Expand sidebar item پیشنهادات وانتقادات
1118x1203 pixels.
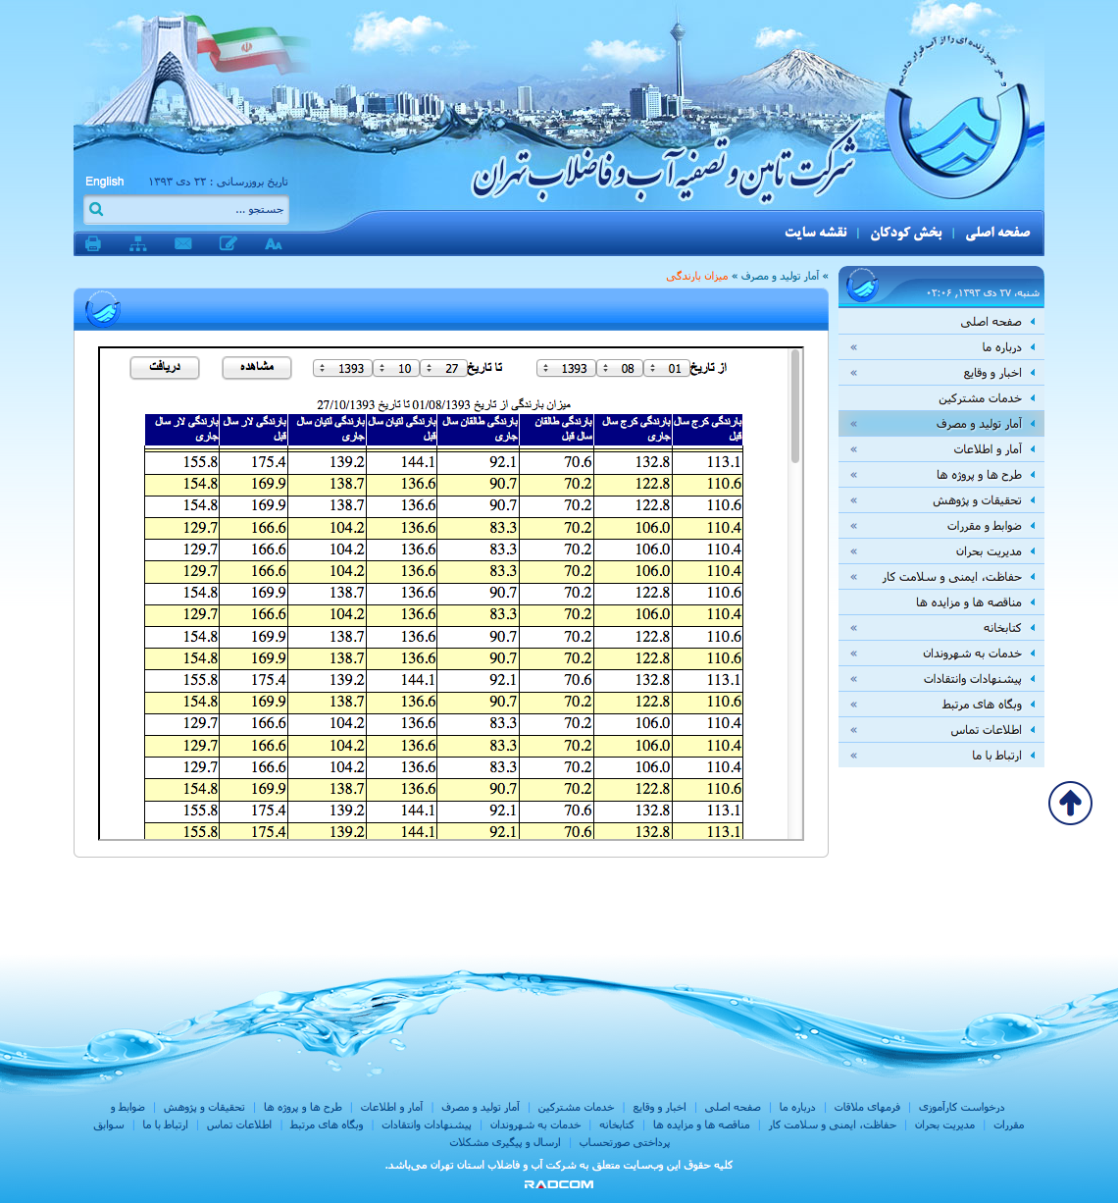pos(941,679)
